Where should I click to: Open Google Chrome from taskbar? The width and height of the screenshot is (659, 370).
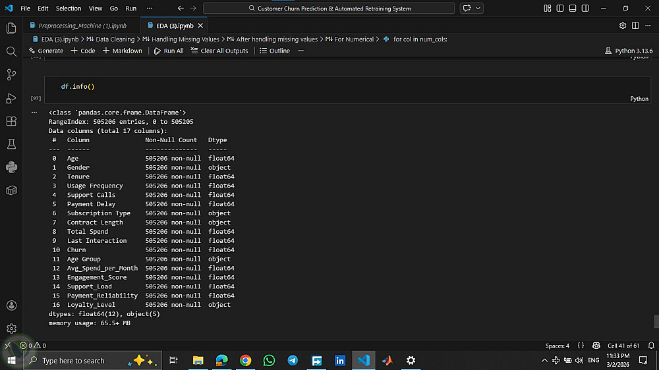pos(245,360)
